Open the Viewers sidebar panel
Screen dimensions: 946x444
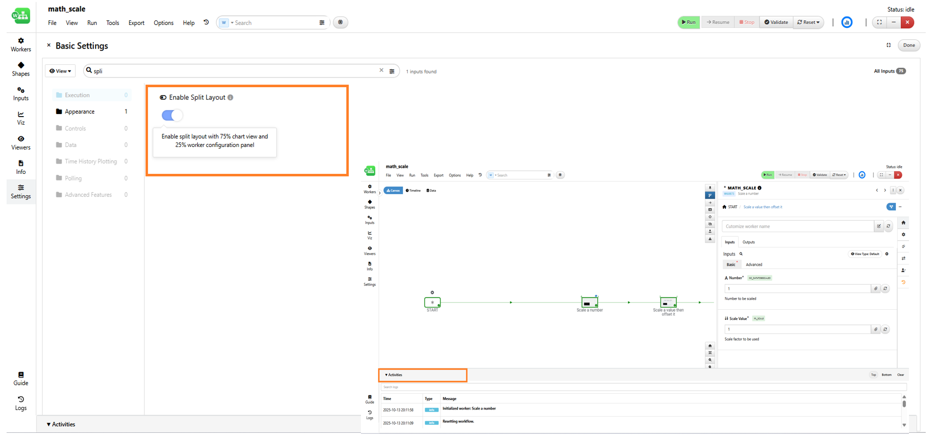pos(21,143)
